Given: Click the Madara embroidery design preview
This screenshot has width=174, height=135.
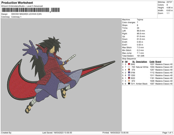Looking at the screenshot, I should click(x=61, y=75).
